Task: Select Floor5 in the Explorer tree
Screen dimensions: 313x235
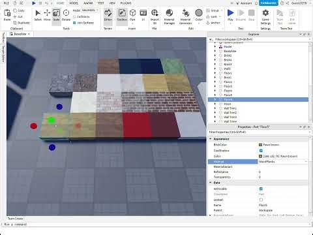Action: point(258,99)
